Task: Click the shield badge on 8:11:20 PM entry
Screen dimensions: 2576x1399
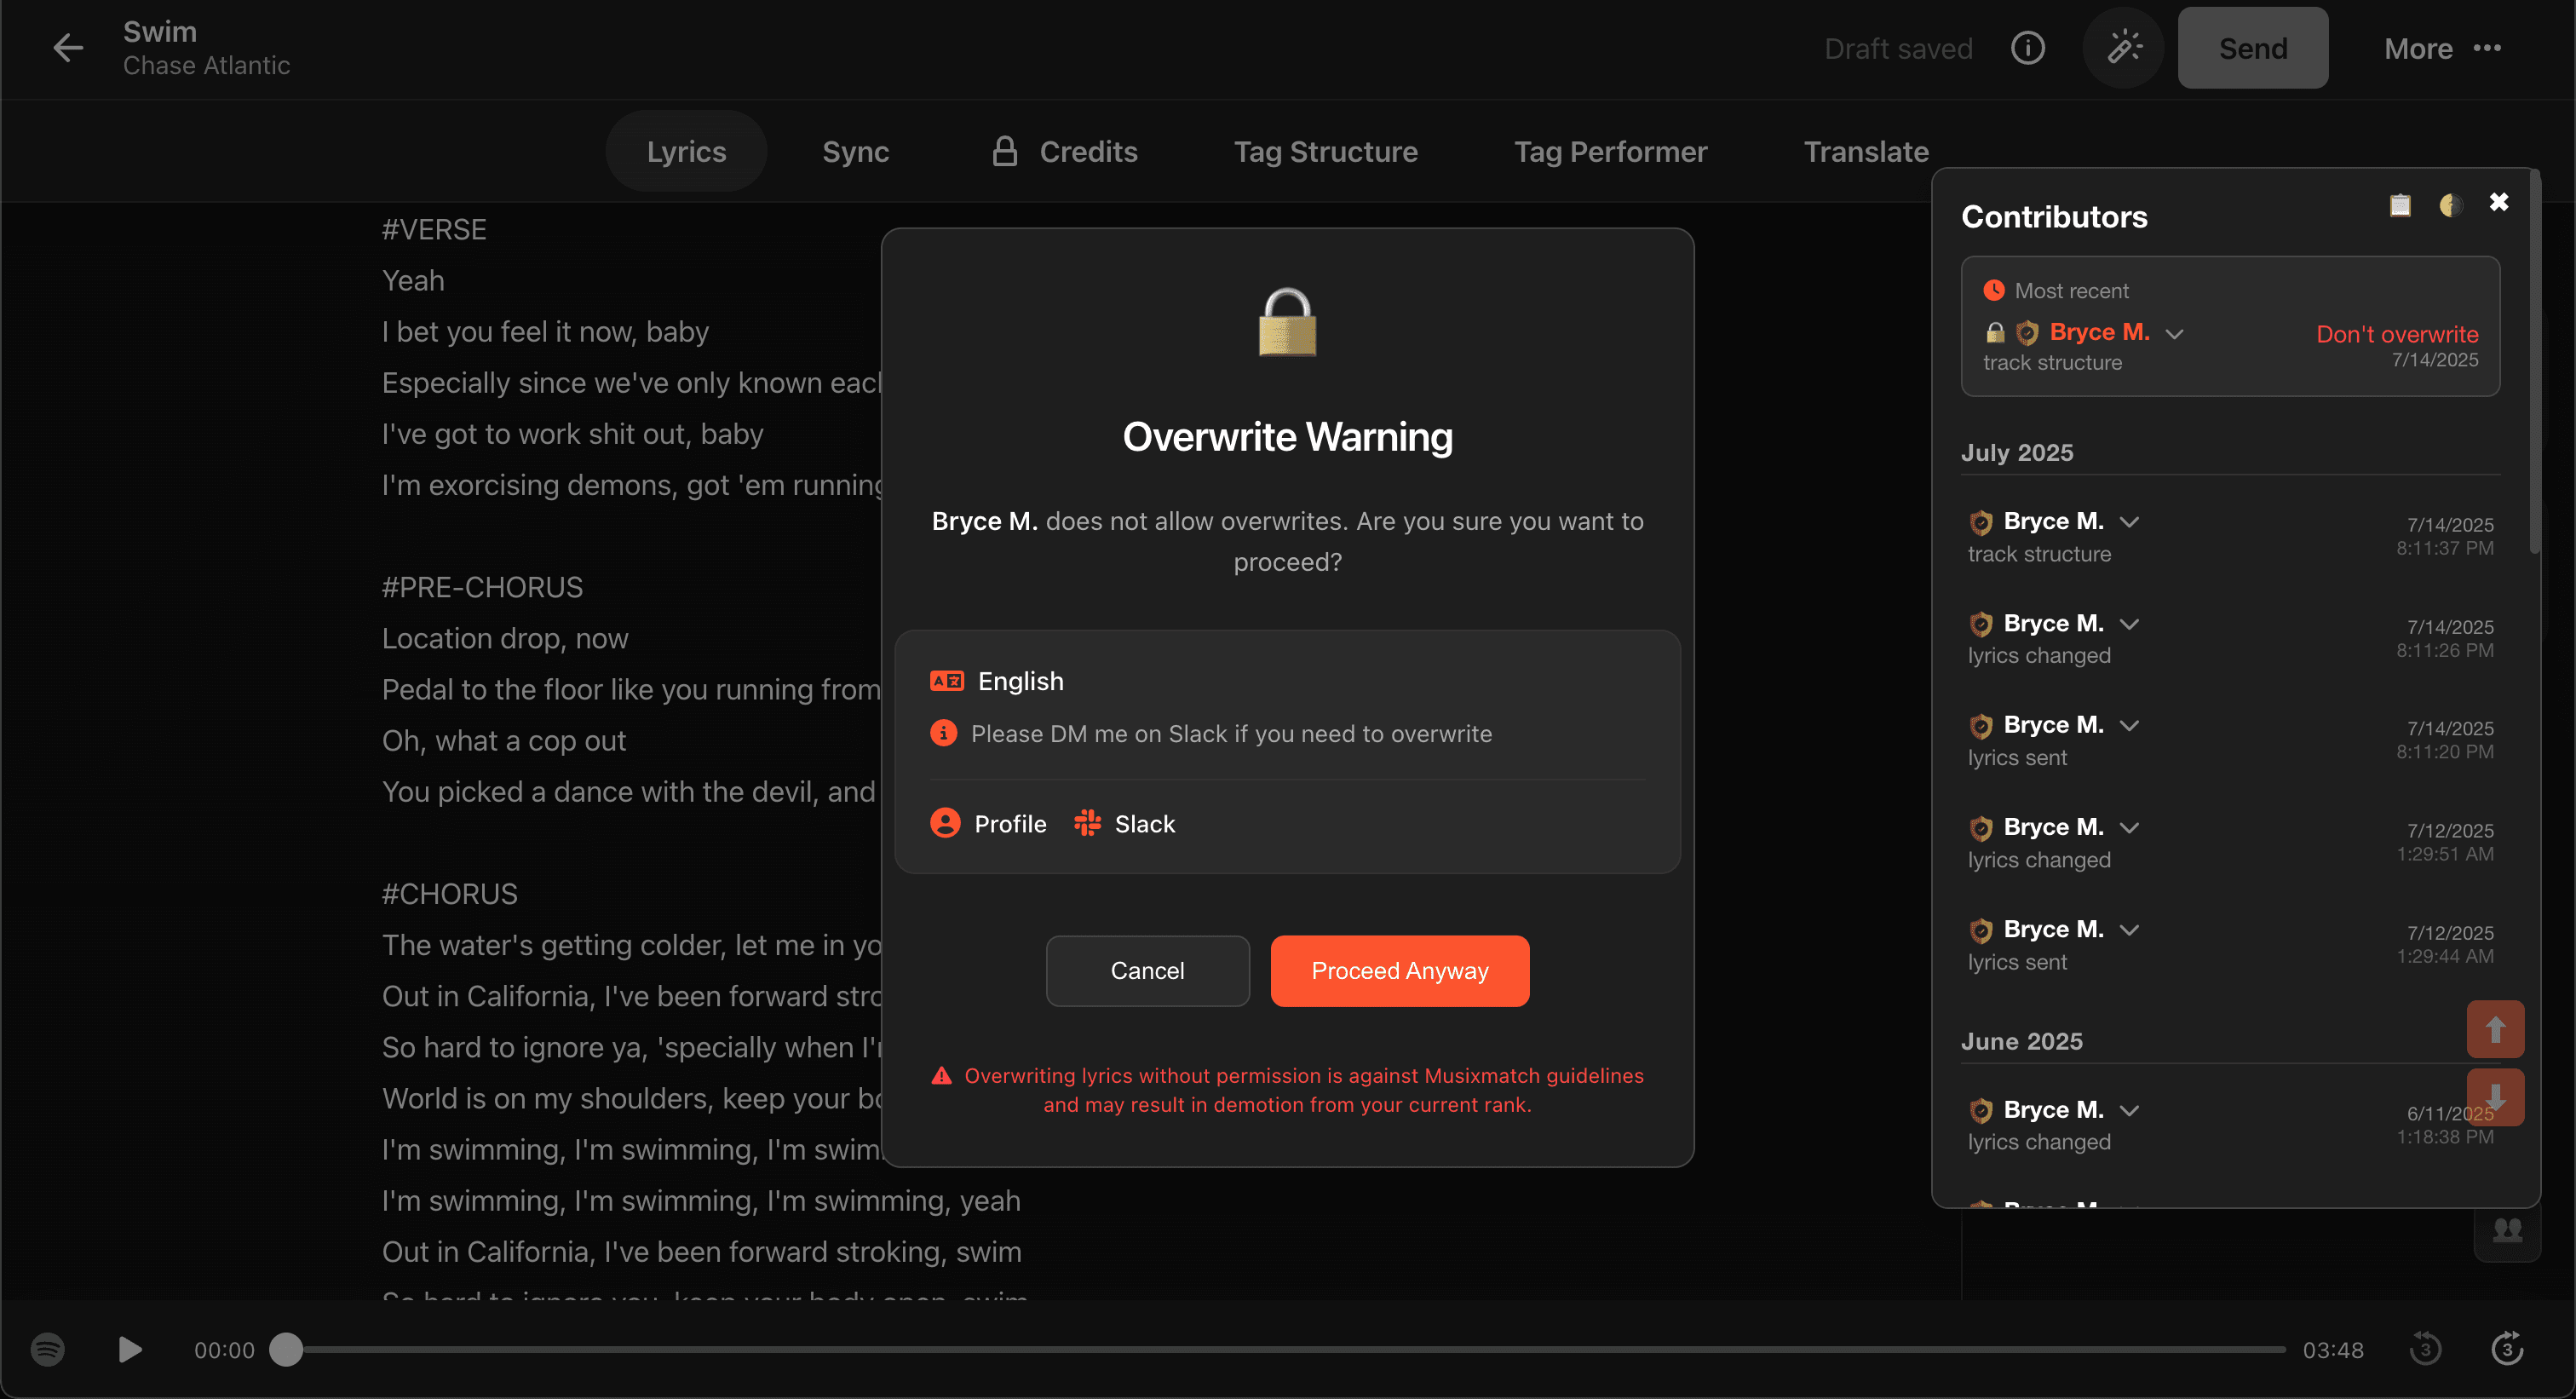Action: [x=1981, y=725]
